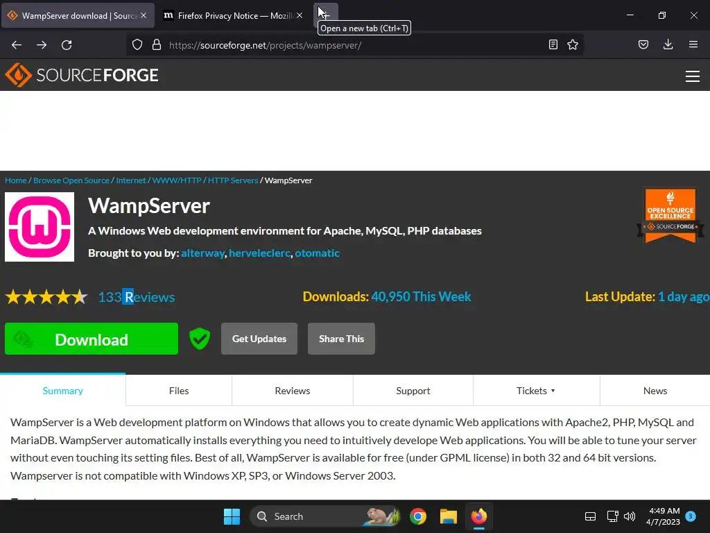The height and width of the screenshot is (533, 710).
Task: Switch to the Support tab
Action: pos(413,390)
